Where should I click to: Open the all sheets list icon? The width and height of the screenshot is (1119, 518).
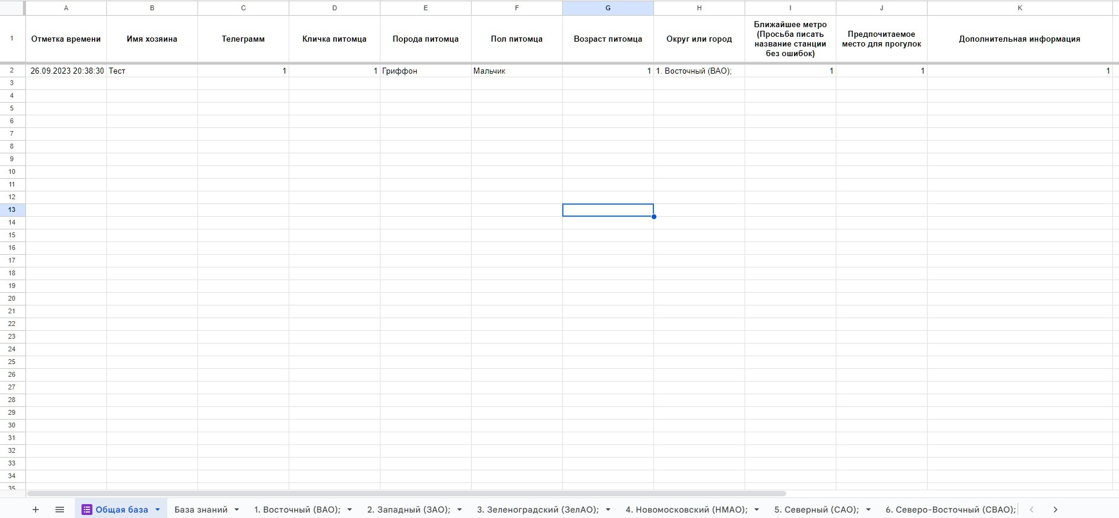coord(60,510)
